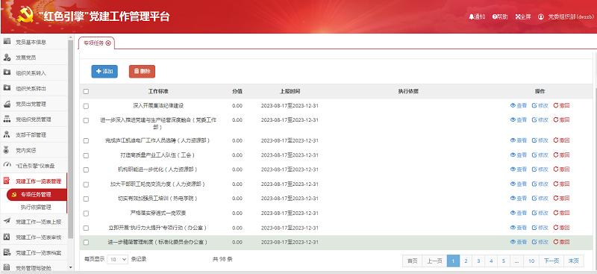
Task: Select 专项任务管理 submenu item
Action: pos(36,194)
